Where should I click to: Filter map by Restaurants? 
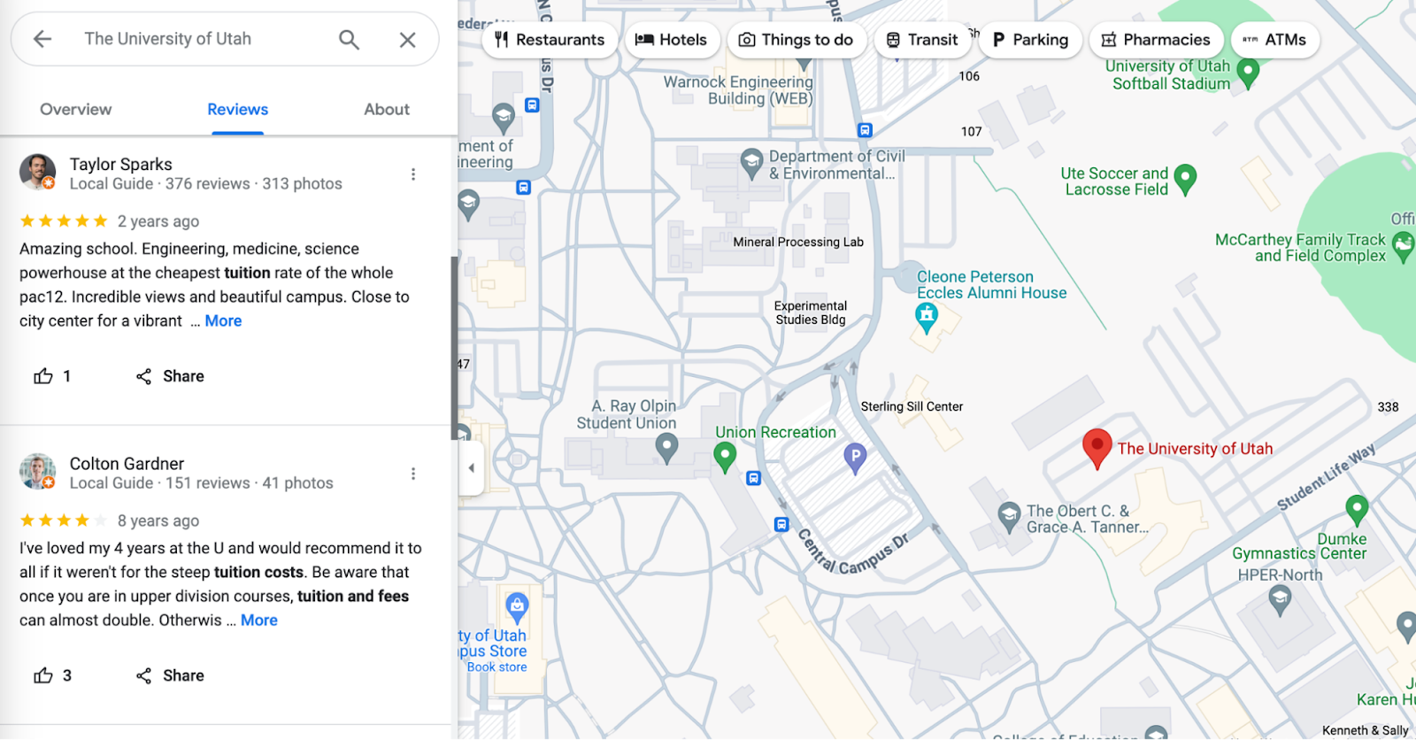tap(550, 40)
